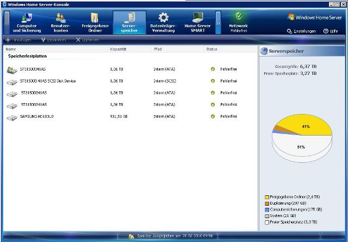Open Datenträger-Verwaltung tab
The width and height of the screenshot is (348, 242).
click(163, 23)
